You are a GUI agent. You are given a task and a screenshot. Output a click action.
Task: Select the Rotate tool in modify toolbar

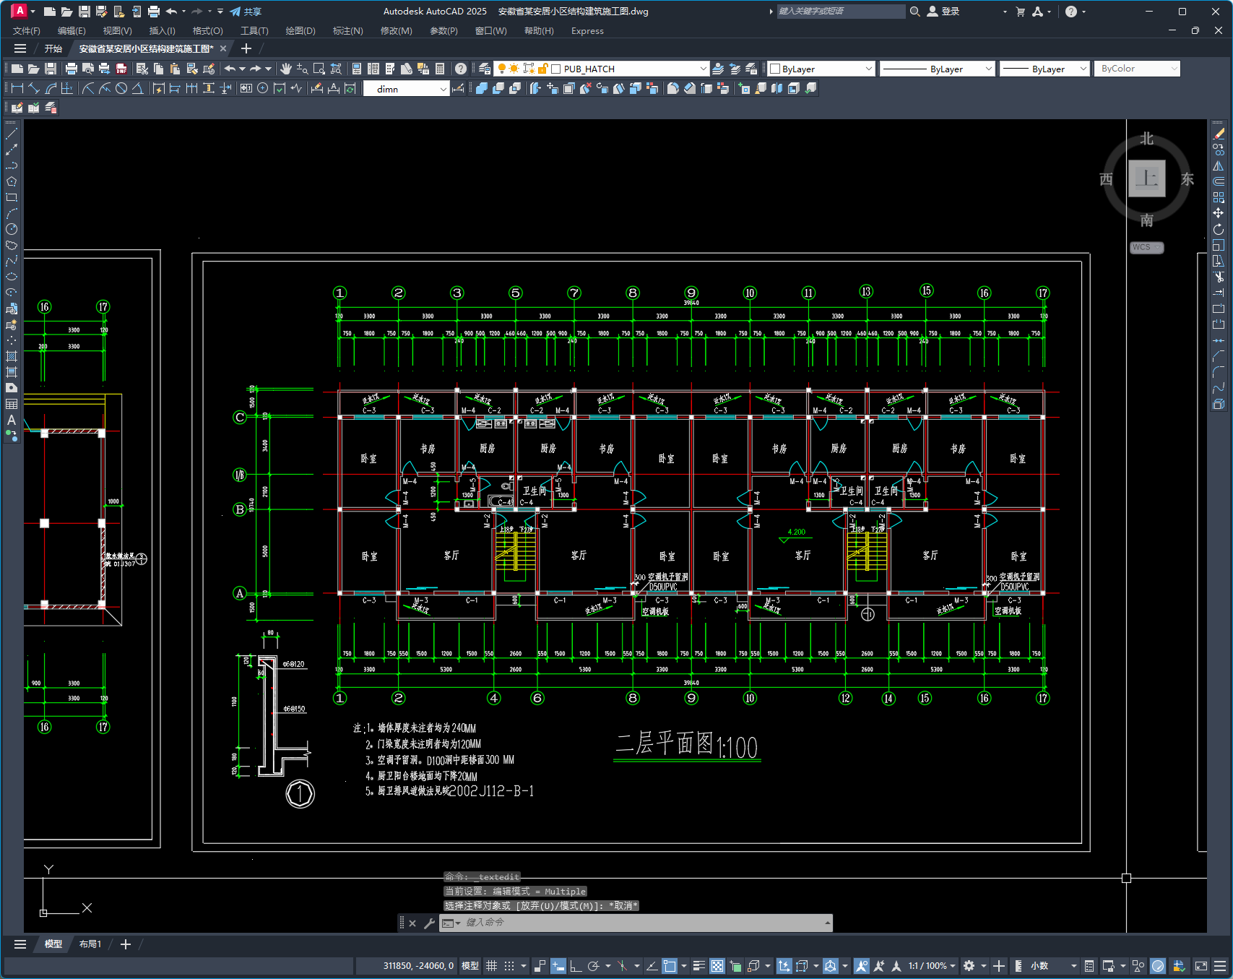pos(1219,229)
